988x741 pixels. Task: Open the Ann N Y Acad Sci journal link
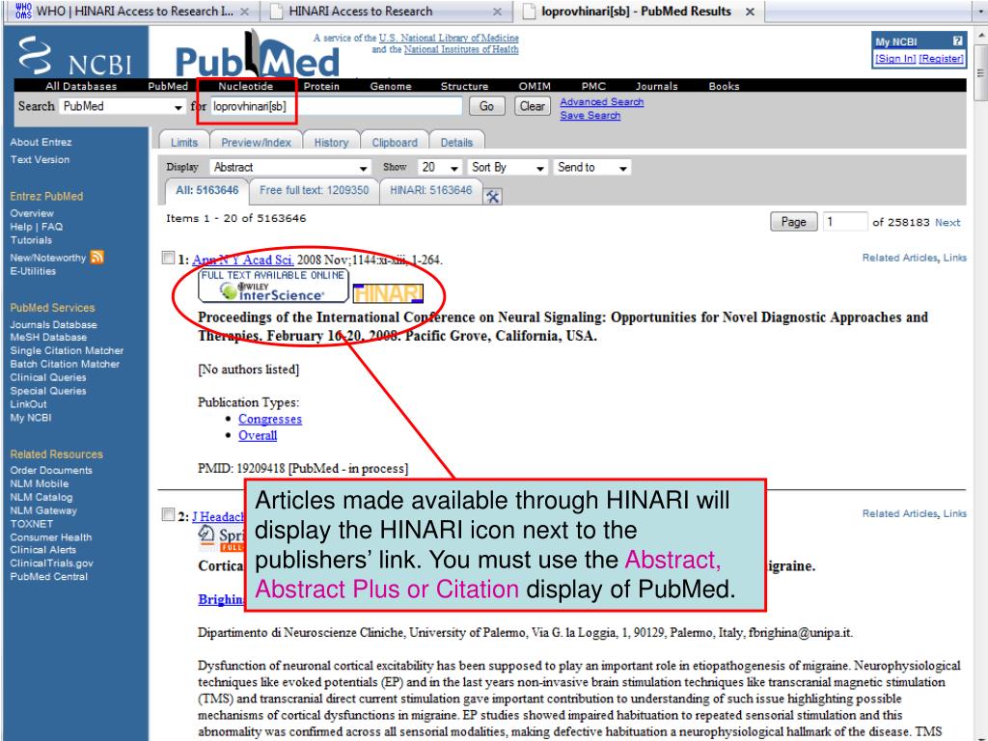coord(242,260)
